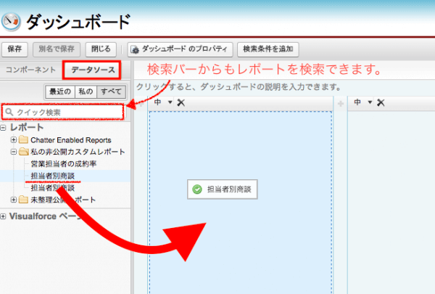Image resolution: width=435 pixels, height=294 pixels.
Task: Click the 保存 button
Action: 14,49
